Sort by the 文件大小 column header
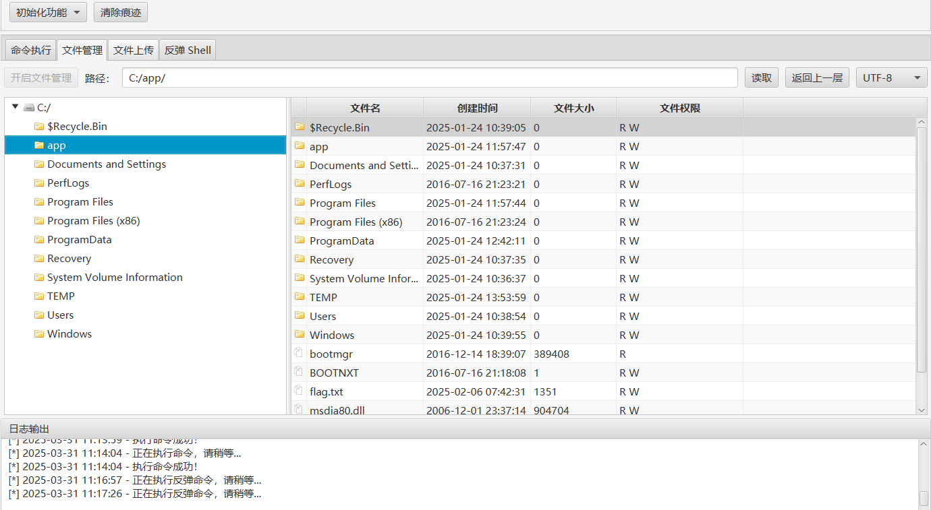The image size is (931, 510). coord(573,108)
